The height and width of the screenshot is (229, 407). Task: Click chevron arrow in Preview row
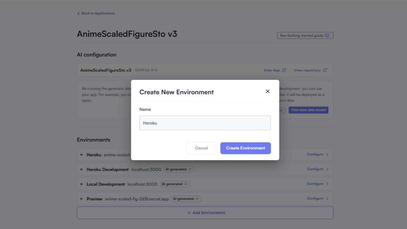[x=327, y=199]
